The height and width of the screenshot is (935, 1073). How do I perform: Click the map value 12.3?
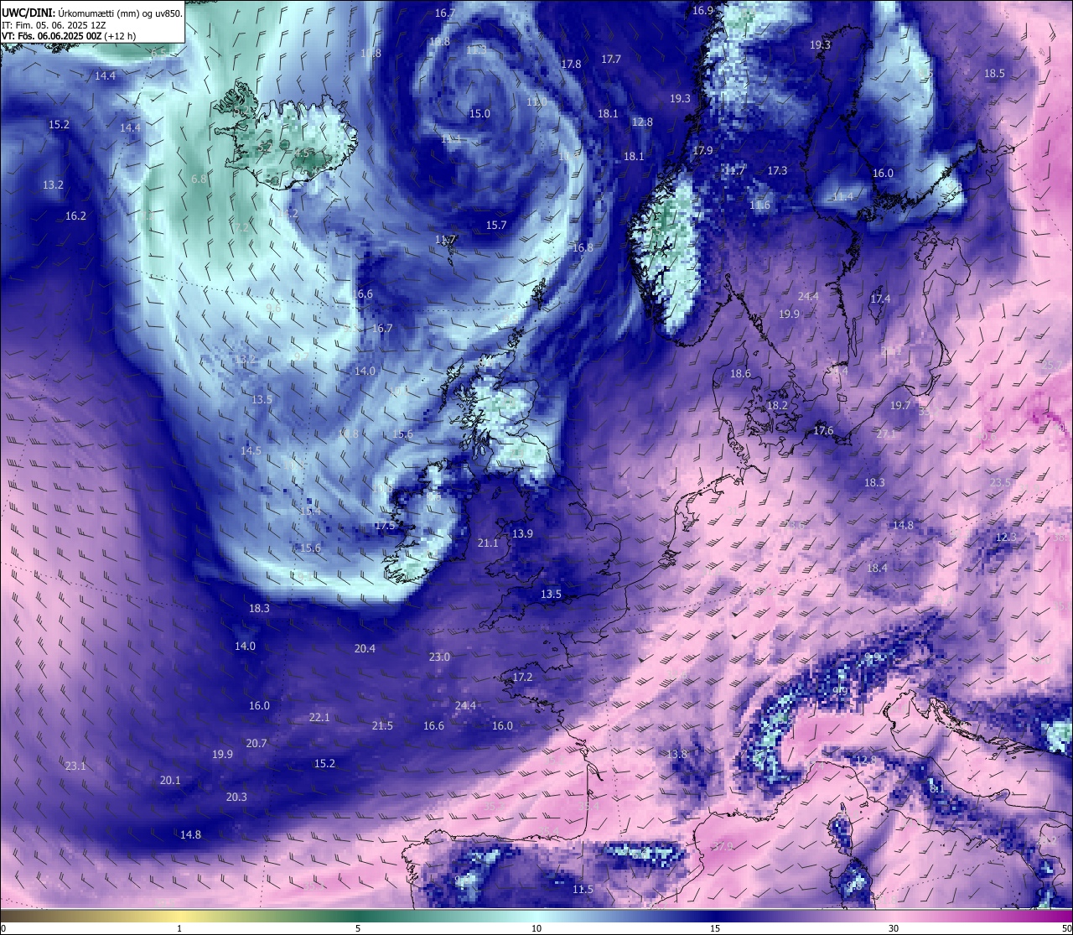tap(1005, 538)
